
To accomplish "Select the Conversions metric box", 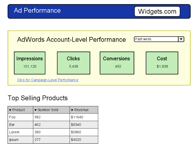I will [117, 63].
